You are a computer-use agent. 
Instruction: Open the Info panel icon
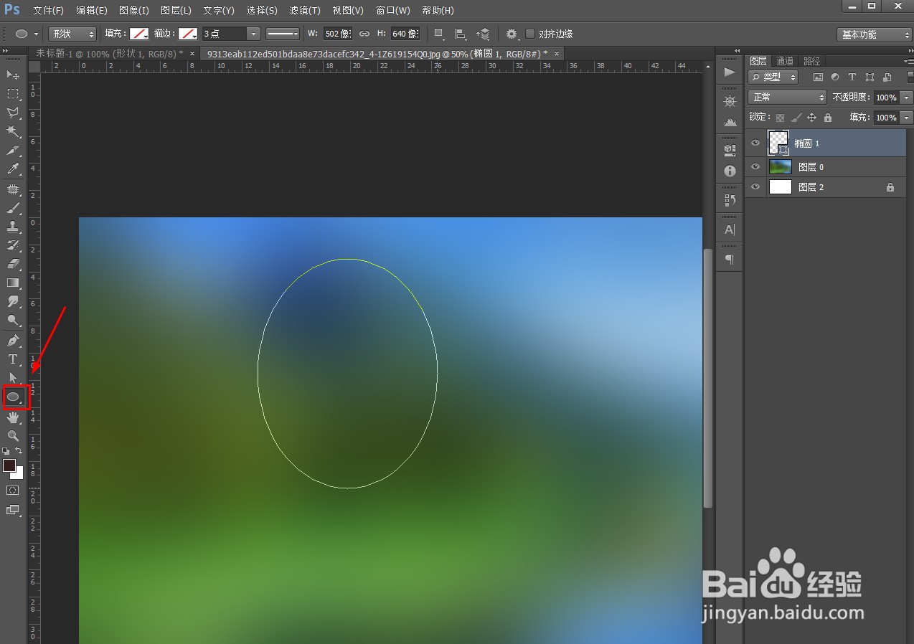pyautogui.click(x=730, y=171)
